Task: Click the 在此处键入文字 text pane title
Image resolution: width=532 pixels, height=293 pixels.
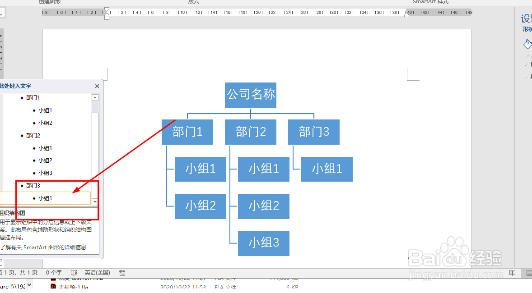Action: pyautogui.click(x=15, y=86)
